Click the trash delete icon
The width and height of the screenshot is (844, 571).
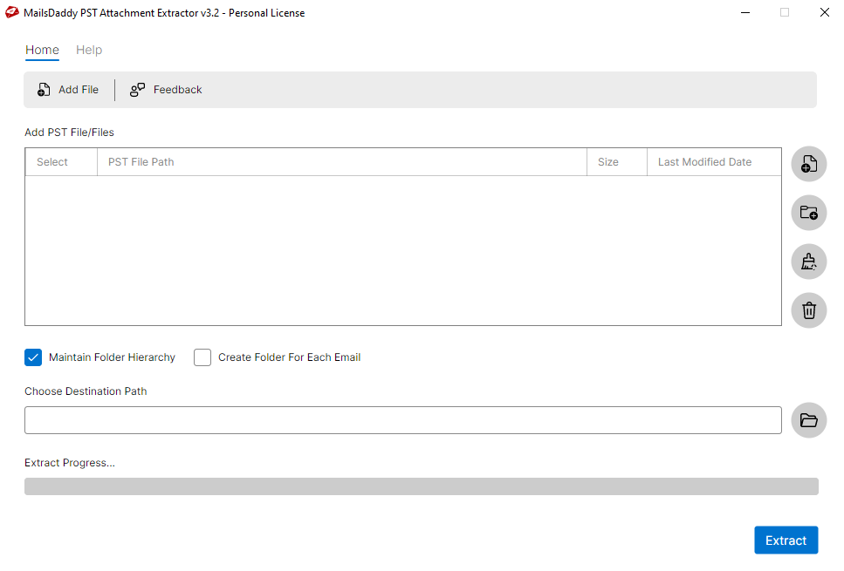click(808, 310)
